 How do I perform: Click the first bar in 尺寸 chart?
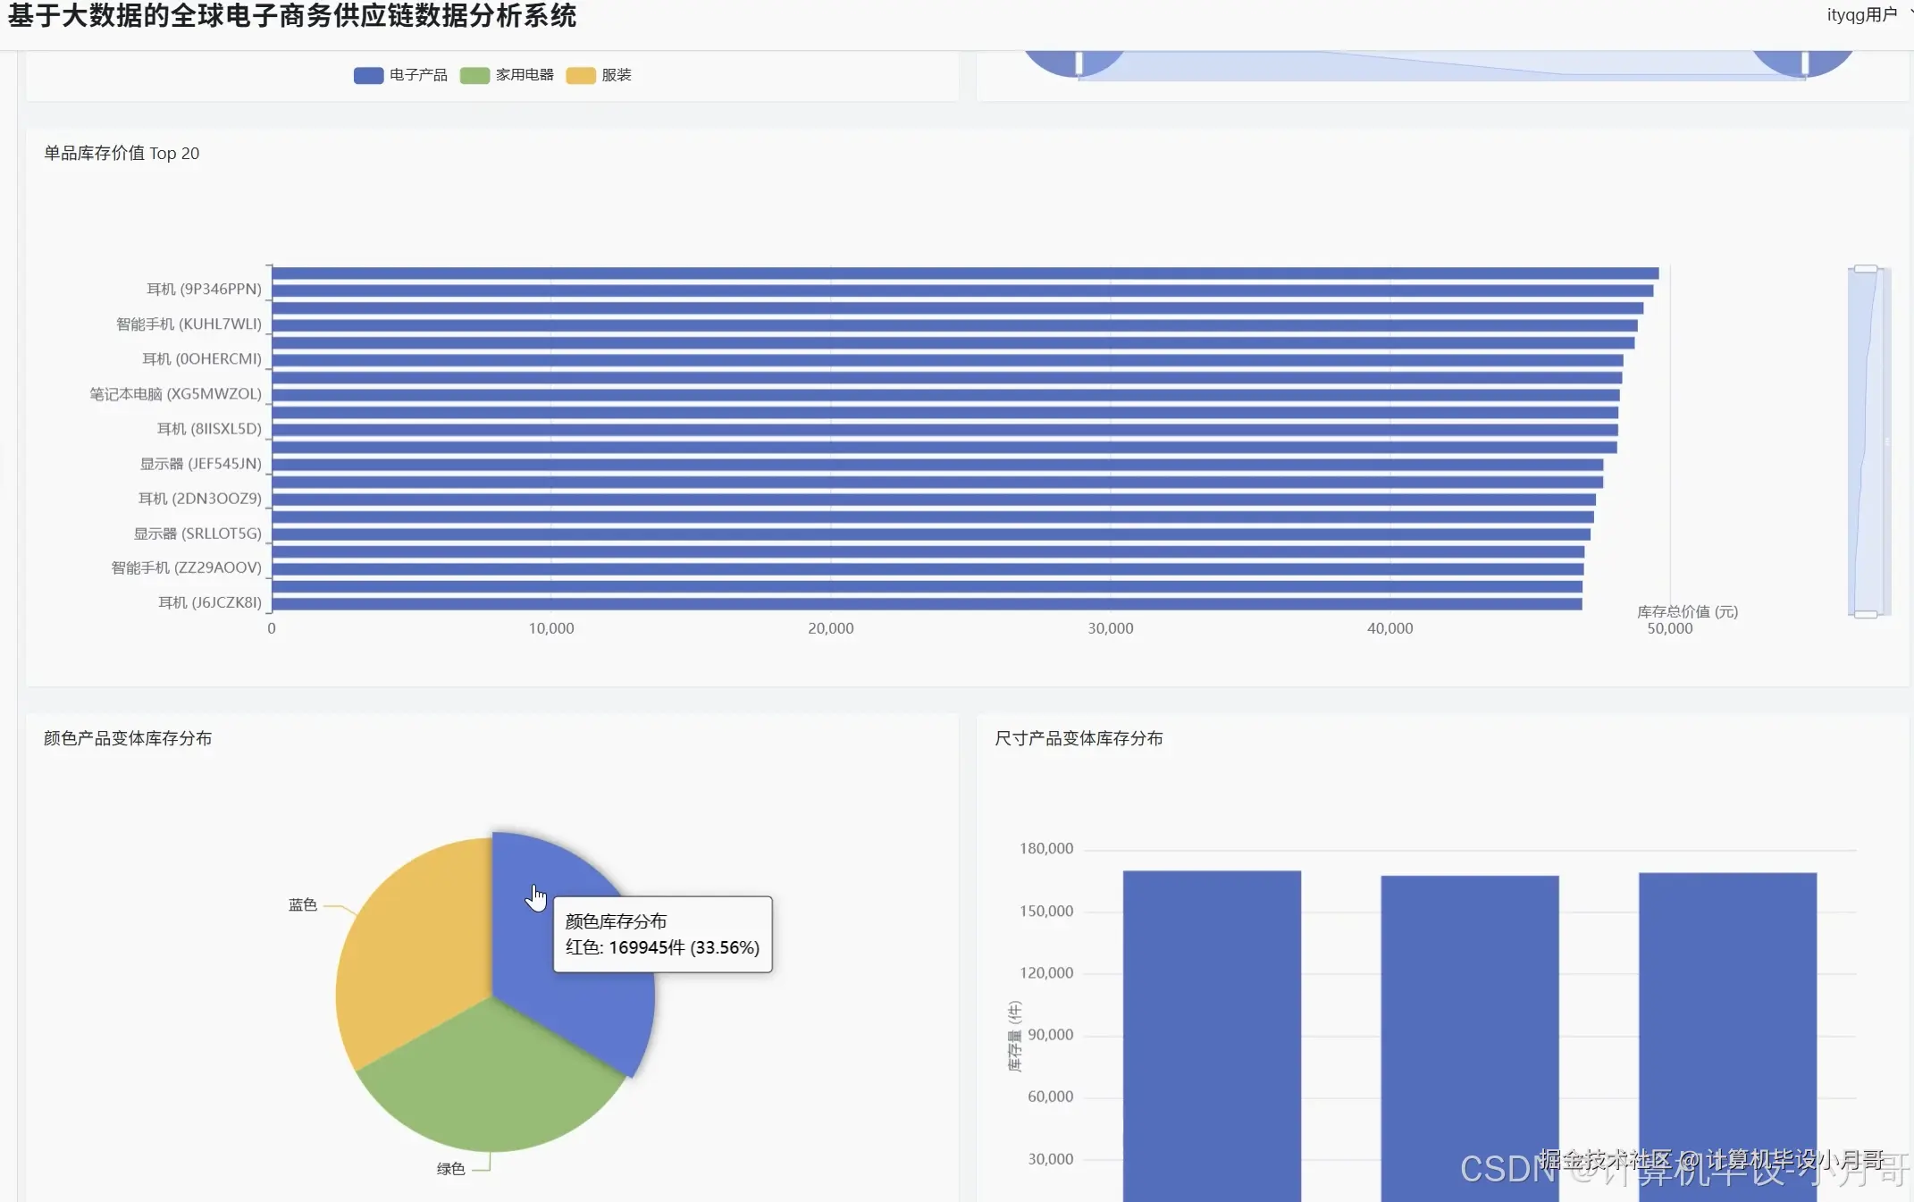(x=1212, y=1028)
